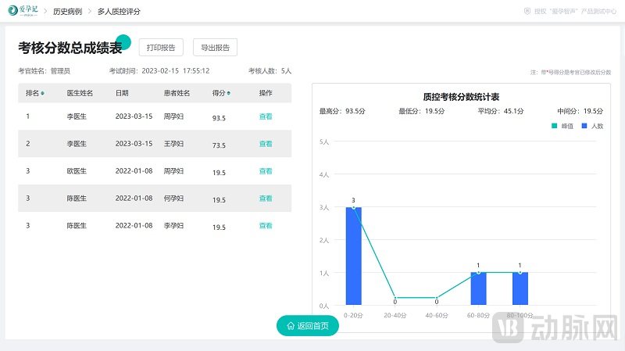Viewport: 625px width, 351px height.
Task: Toggle the 人数 legend series
Action: pyautogui.click(x=584, y=125)
